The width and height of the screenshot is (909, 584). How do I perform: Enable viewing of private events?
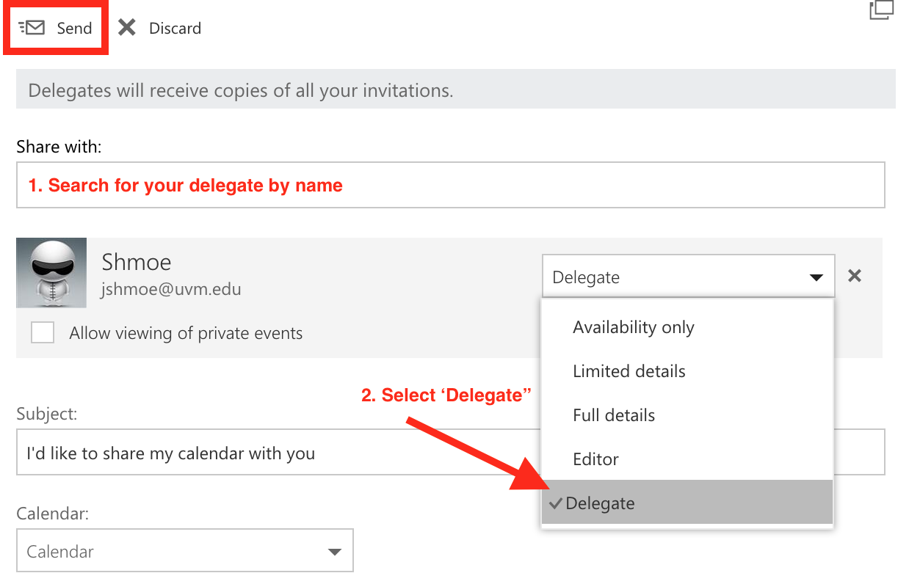pos(43,332)
